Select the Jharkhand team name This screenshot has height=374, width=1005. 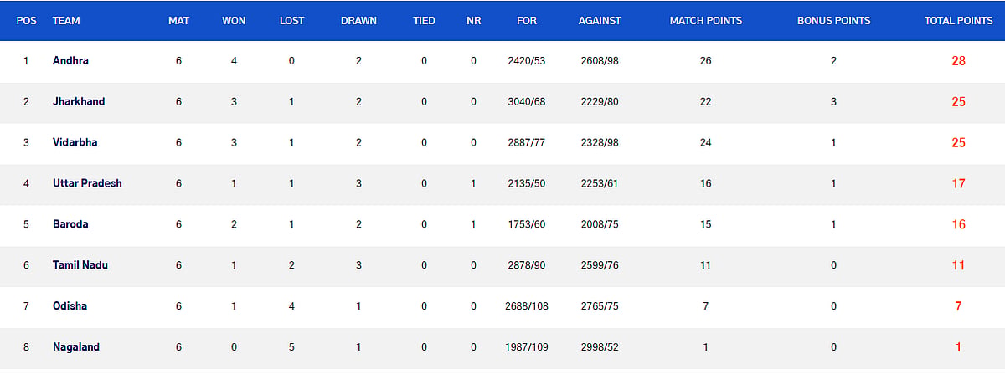pyautogui.click(x=79, y=102)
